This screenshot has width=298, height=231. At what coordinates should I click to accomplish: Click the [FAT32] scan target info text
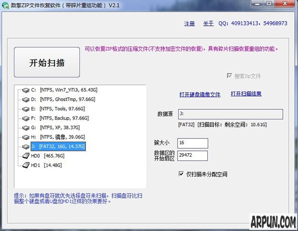tap(223, 125)
